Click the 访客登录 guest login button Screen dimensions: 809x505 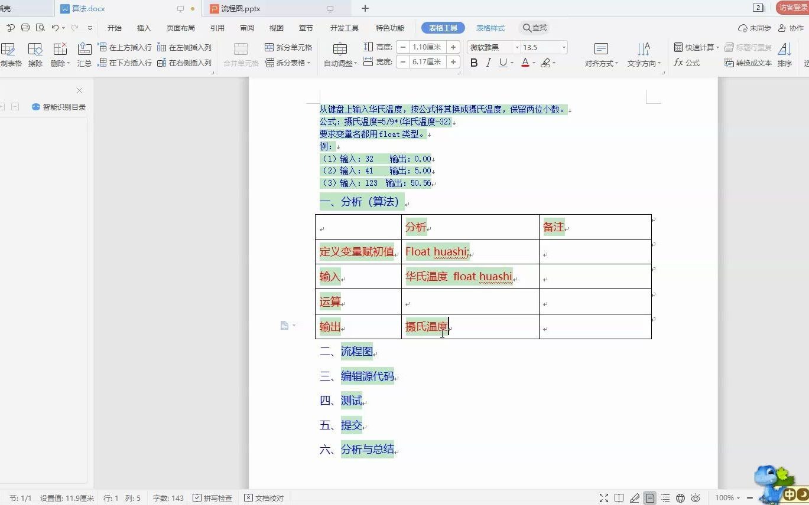click(x=792, y=8)
